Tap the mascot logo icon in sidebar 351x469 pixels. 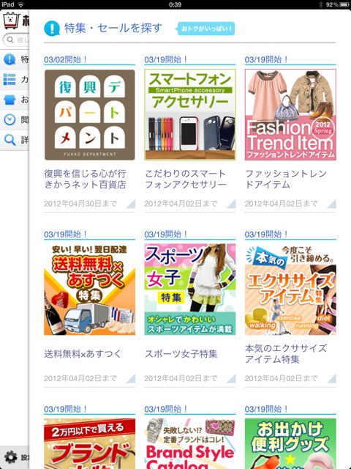pos(12,21)
